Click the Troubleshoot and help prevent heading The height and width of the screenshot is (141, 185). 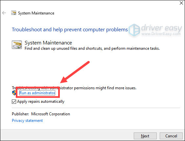point(70,30)
